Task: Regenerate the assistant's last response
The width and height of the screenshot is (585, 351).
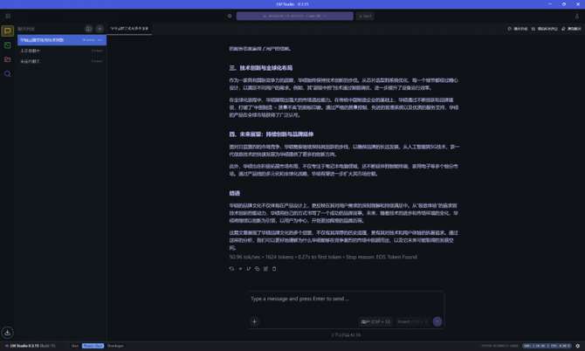Action: (232, 269)
